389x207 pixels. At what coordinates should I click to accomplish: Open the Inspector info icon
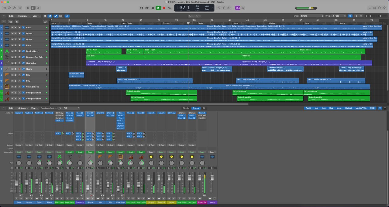pyautogui.click(x=9, y=8)
